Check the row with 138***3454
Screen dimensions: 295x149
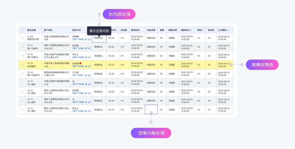click(x=22, y=47)
